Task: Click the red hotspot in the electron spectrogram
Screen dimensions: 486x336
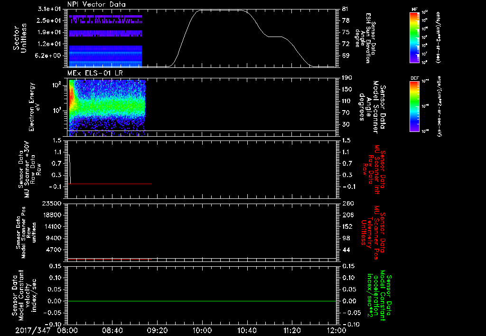Action: 71,95
